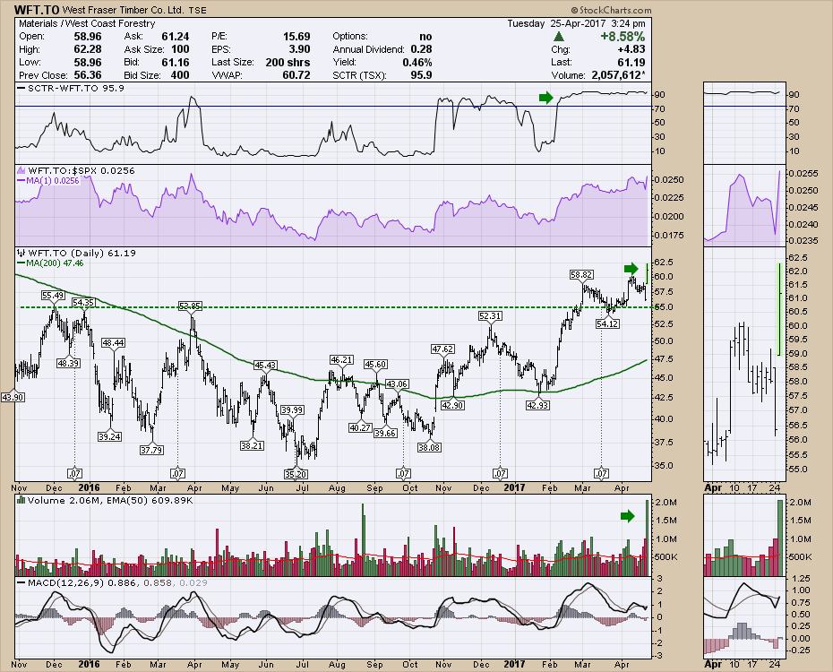The image size is (833, 672).
Task: Select the WFT.TO ticker title
Action: [x=36, y=10]
